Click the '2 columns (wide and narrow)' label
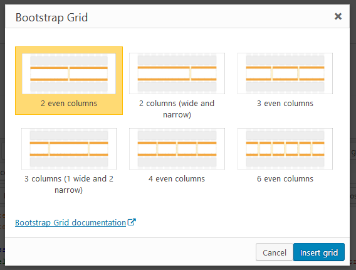The height and width of the screenshot is (270, 356). click(x=177, y=109)
